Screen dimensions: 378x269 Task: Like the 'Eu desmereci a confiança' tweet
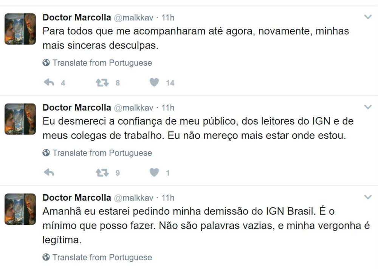154,173
